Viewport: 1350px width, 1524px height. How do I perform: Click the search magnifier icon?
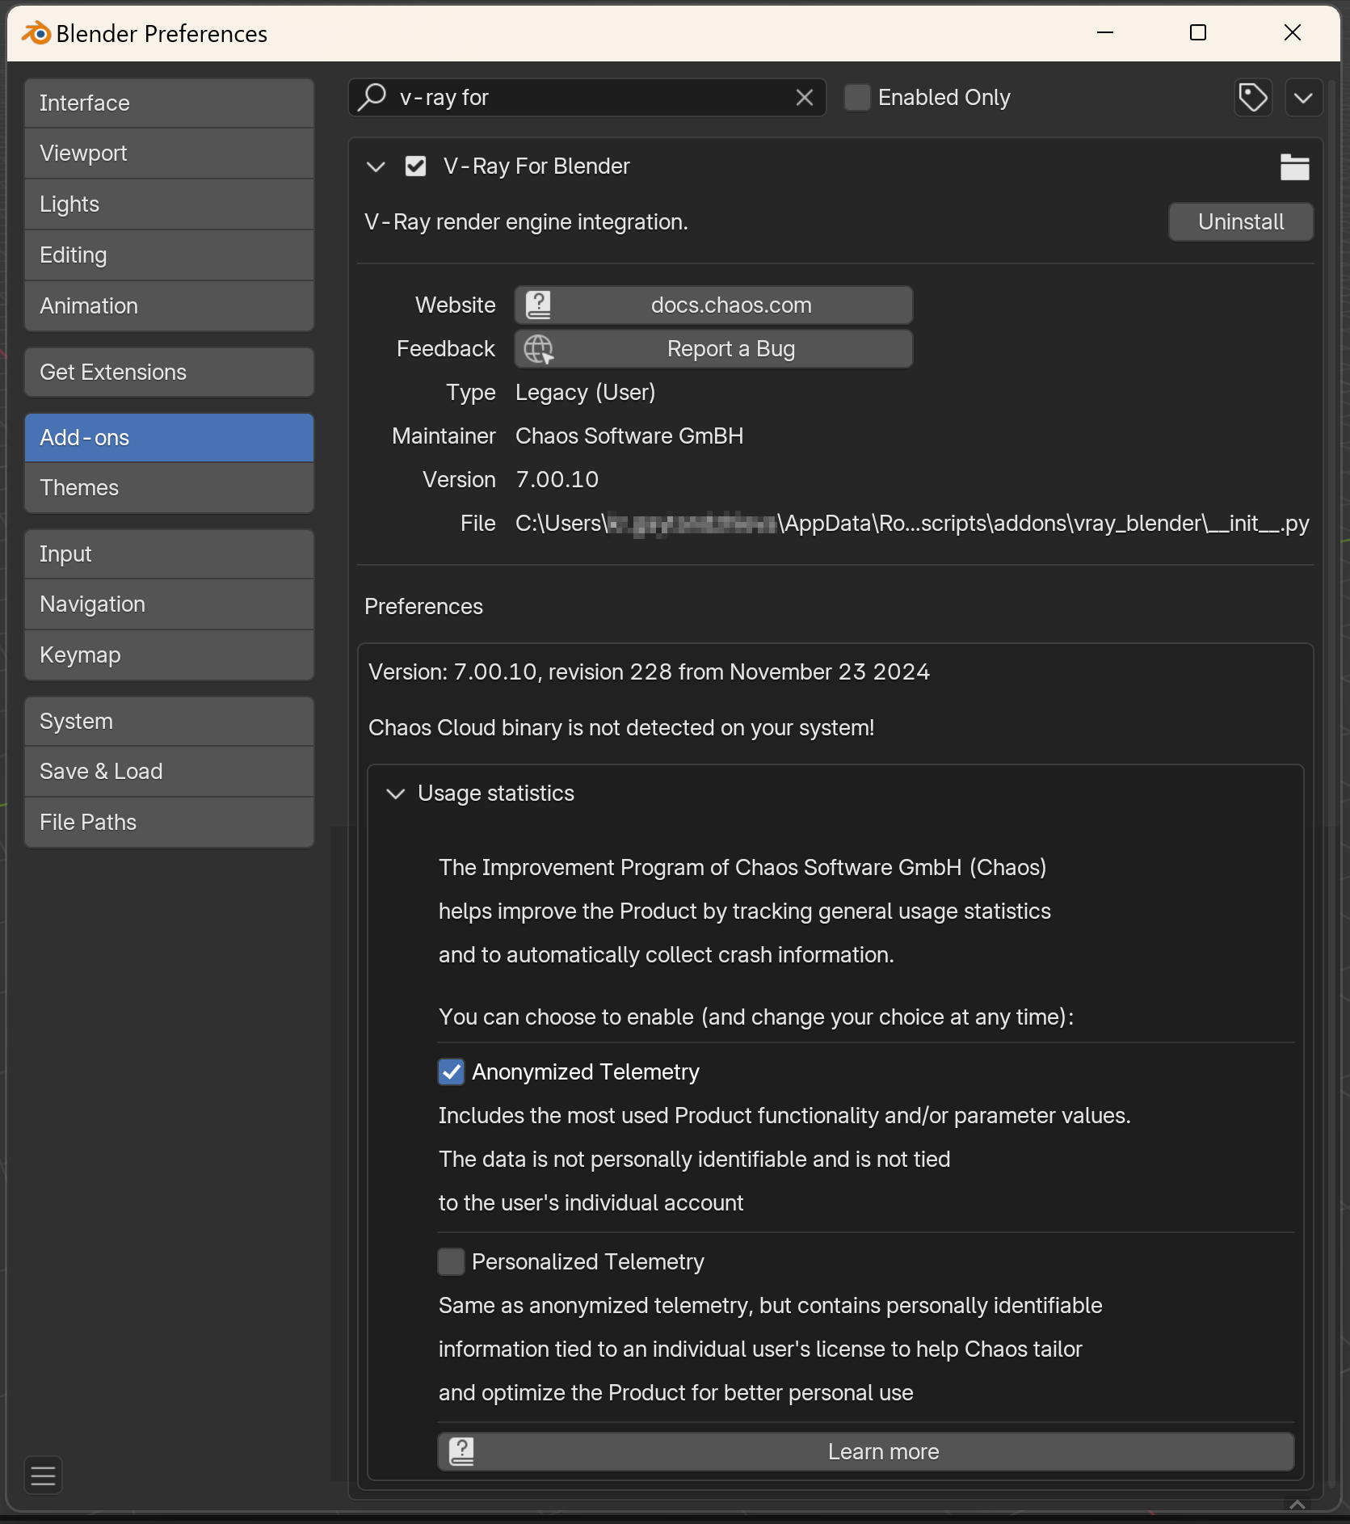click(x=372, y=97)
